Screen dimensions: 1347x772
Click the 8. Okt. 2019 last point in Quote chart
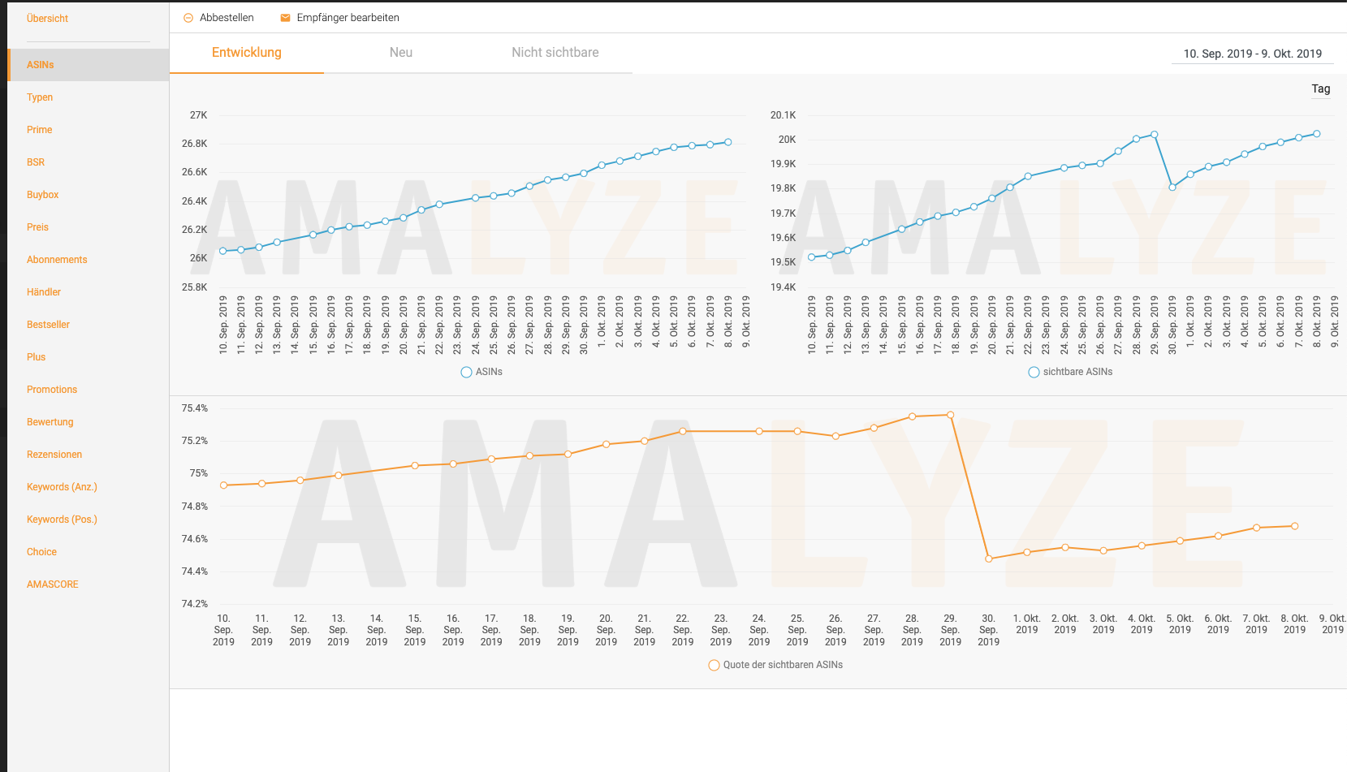(x=1294, y=526)
